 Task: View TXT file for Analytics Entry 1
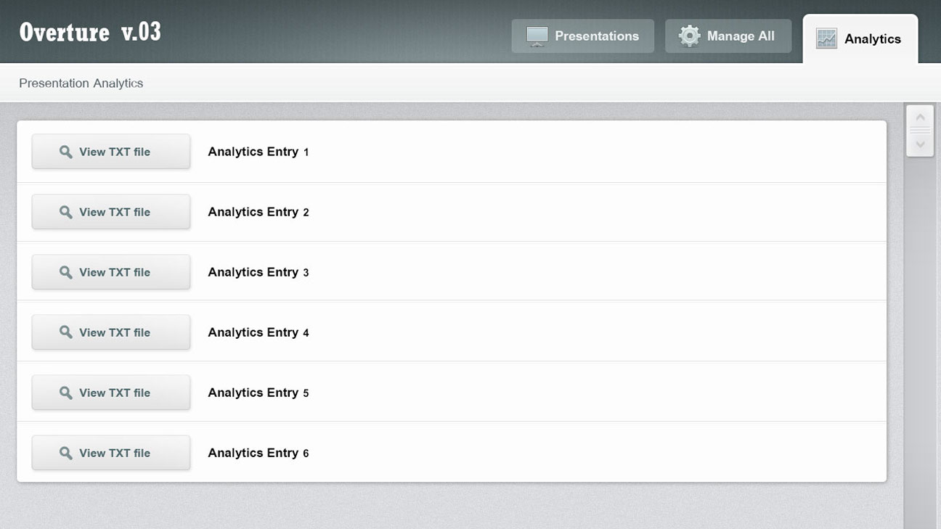pyautogui.click(x=114, y=152)
